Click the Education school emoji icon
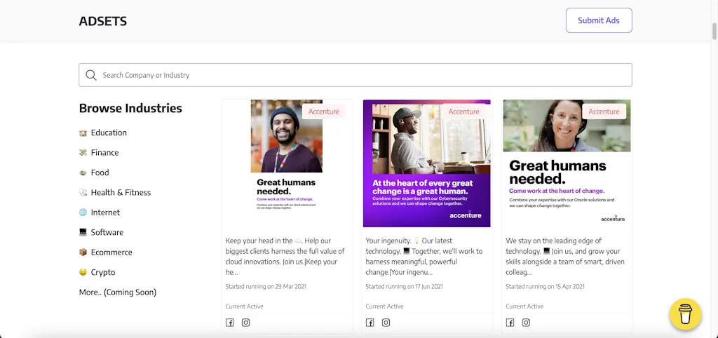Image resolution: width=718 pixels, height=338 pixels. [x=83, y=133]
